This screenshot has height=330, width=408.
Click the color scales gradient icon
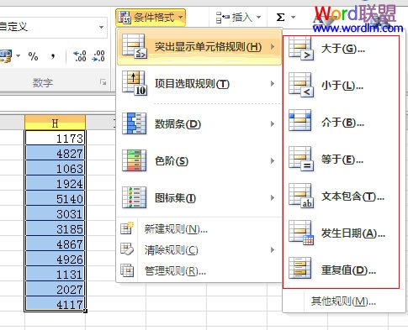point(135,160)
